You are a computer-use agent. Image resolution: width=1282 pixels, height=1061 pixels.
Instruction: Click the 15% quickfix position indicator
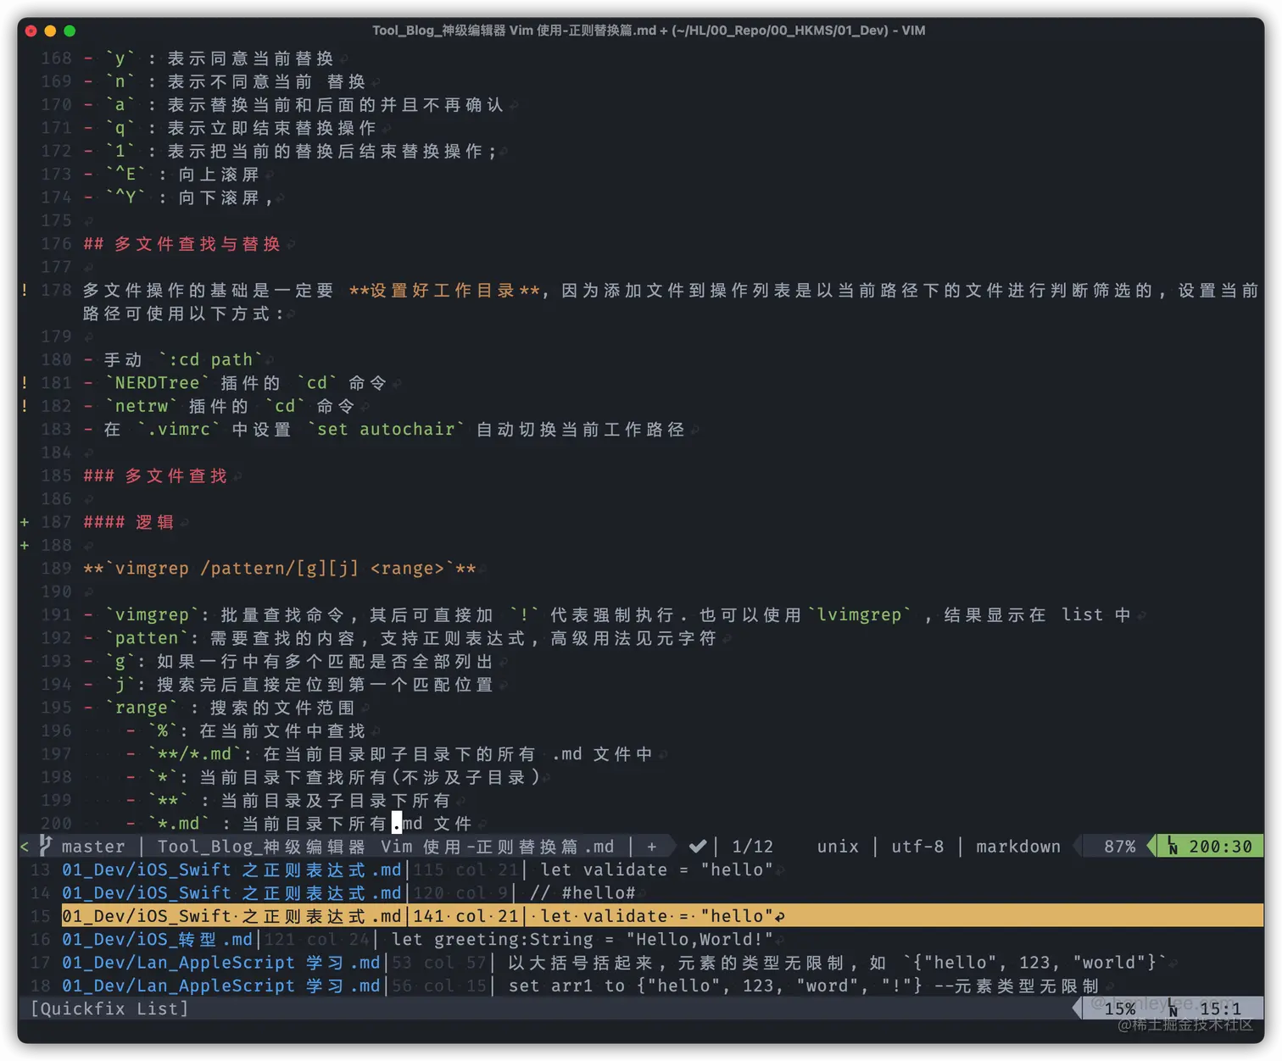point(1119,1008)
